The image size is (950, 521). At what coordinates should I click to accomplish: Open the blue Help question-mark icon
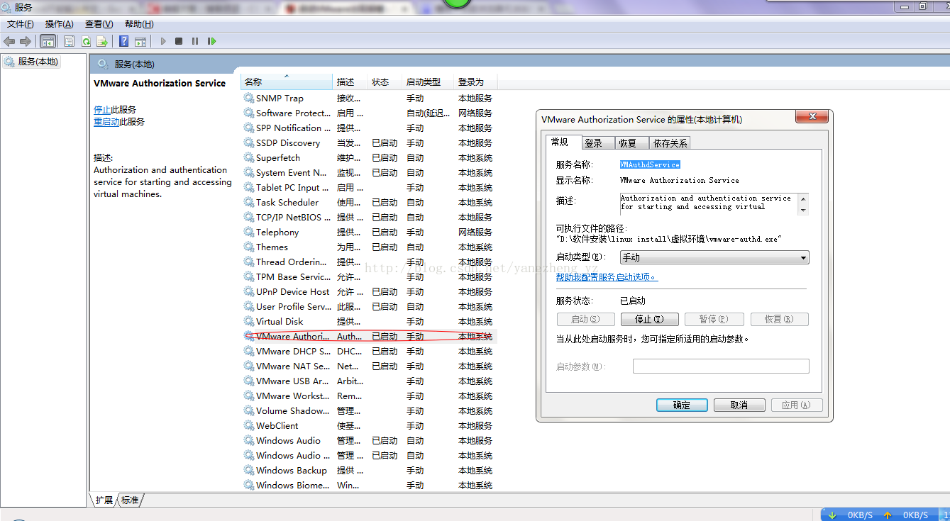click(x=123, y=41)
